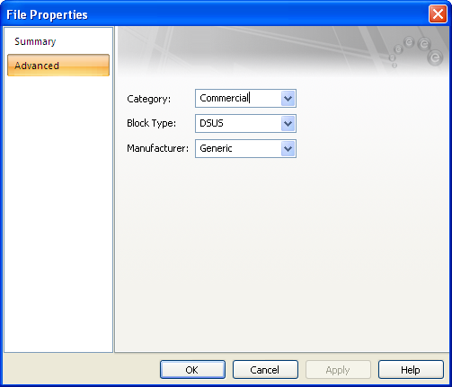452x387 pixels.
Task: Select the Advanced tab in sidebar
Action: (x=58, y=66)
